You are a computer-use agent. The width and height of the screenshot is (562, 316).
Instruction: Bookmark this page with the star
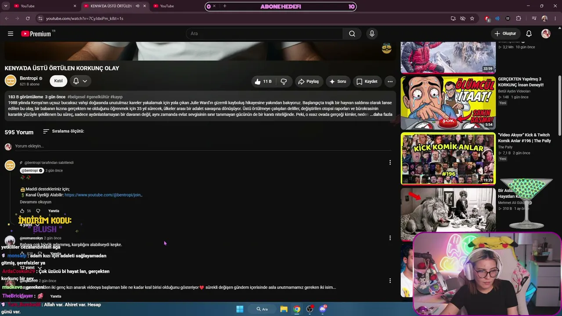(x=472, y=18)
